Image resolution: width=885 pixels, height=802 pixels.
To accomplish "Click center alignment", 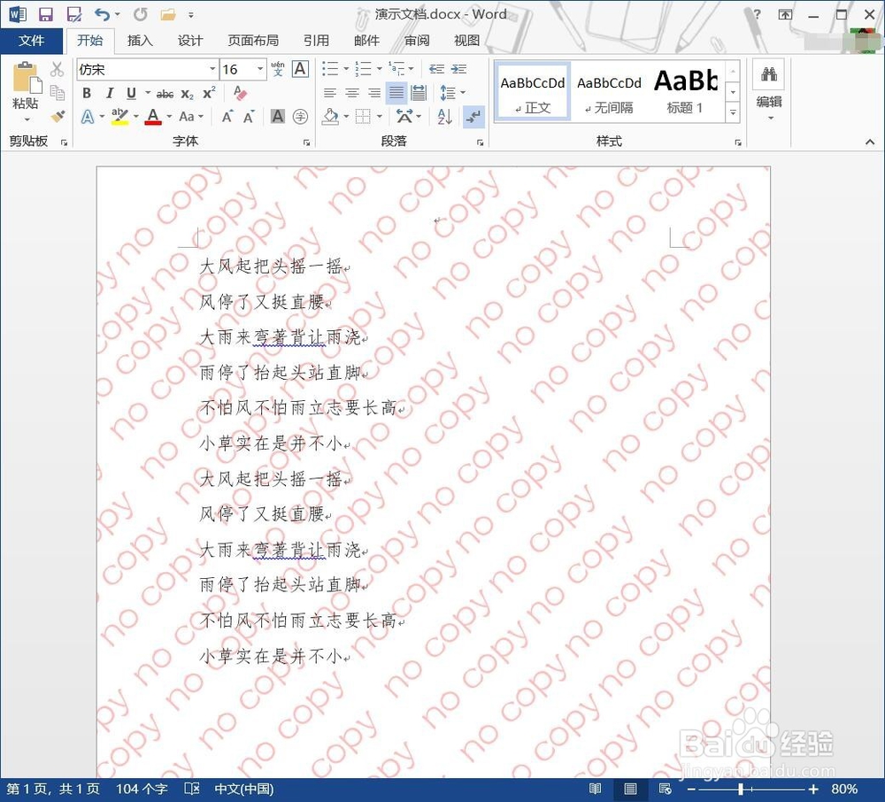I will point(352,92).
